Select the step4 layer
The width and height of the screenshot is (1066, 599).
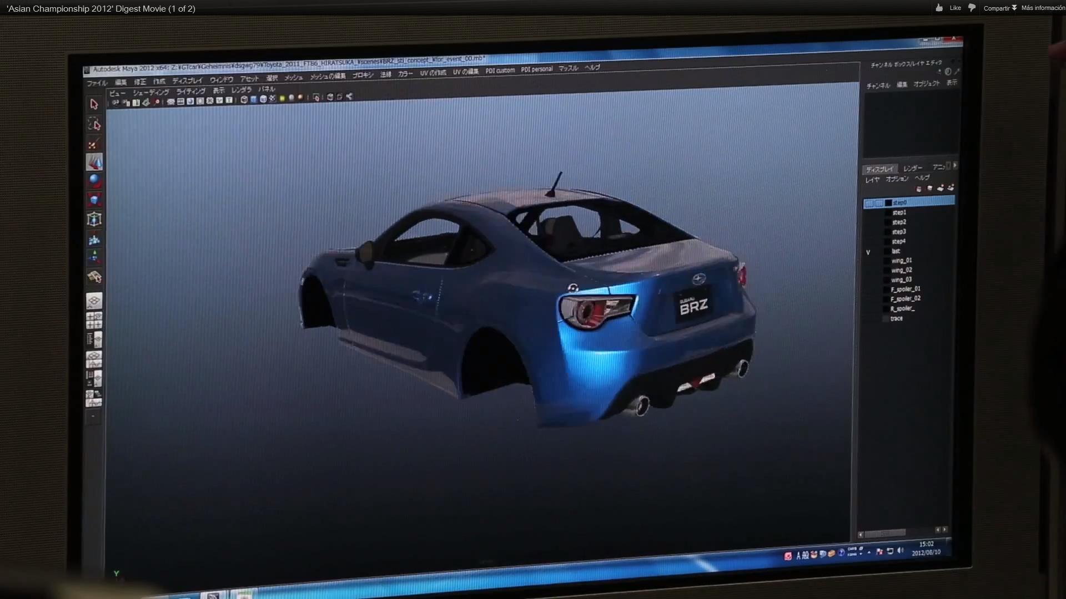click(x=899, y=241)
